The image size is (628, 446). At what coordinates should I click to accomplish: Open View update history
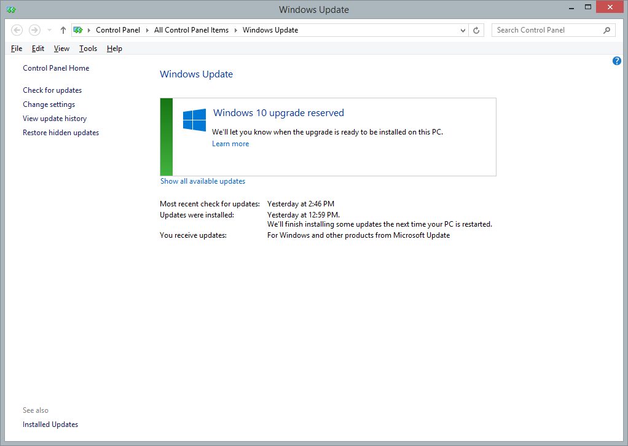tap(55, 119)
